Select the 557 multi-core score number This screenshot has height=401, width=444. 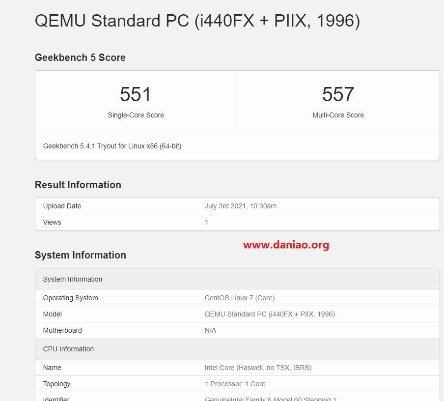[338, 94]
